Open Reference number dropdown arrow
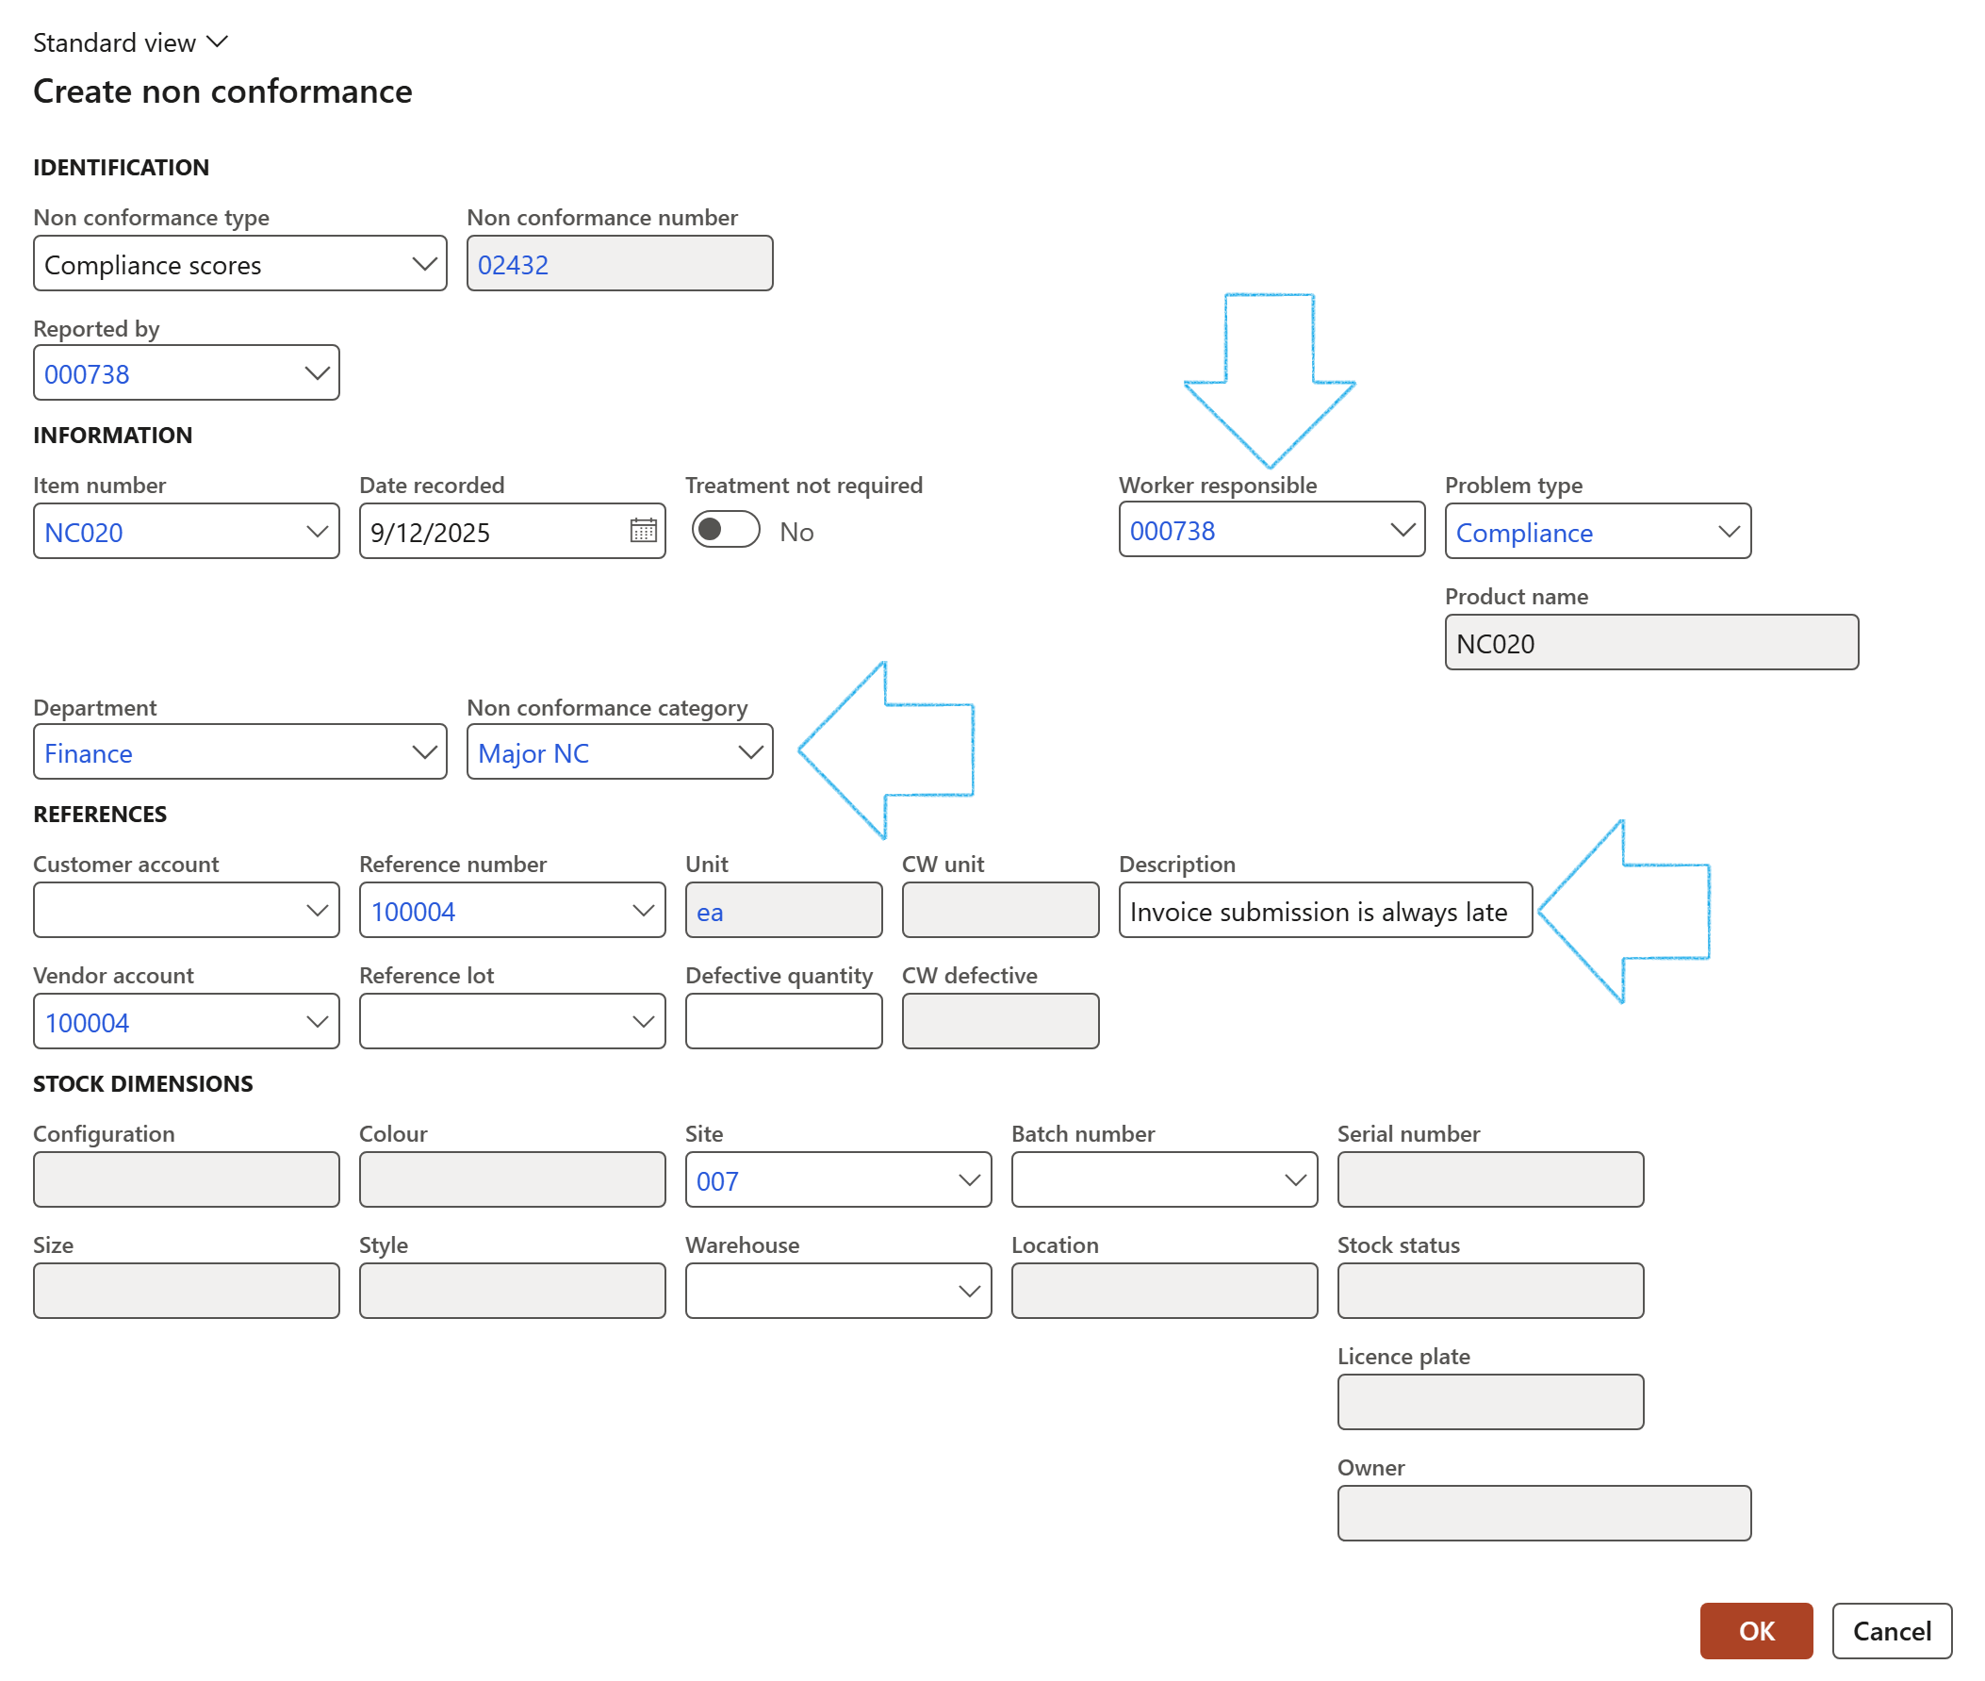Viewport: 1985px width, 1681px height. coord(643,911)
